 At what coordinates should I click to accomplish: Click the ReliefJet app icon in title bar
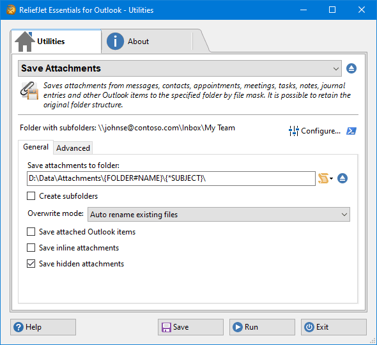point(11,10)
